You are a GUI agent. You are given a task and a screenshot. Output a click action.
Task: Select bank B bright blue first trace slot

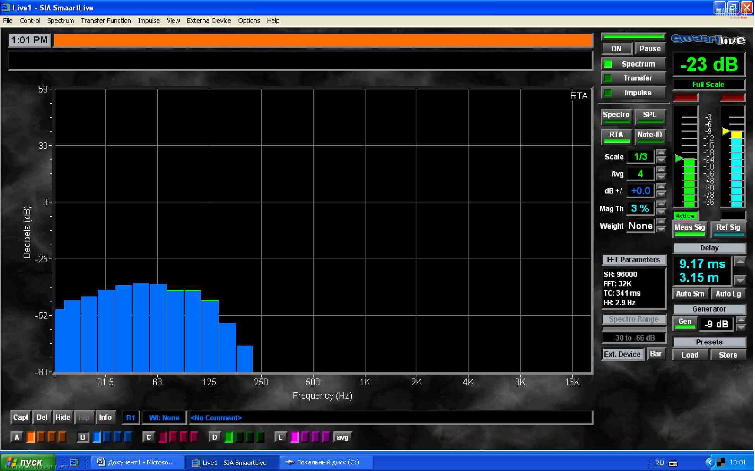(97, 437)
